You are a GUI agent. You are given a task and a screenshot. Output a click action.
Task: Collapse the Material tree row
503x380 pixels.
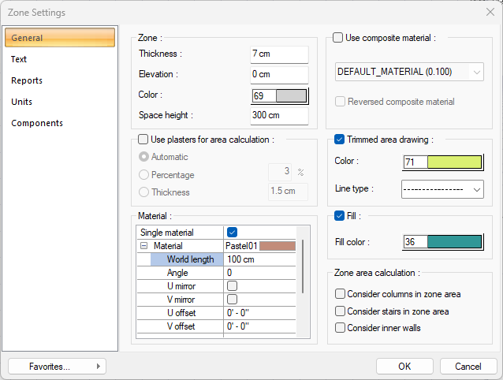pyautogui.click(x=143, y=246)
